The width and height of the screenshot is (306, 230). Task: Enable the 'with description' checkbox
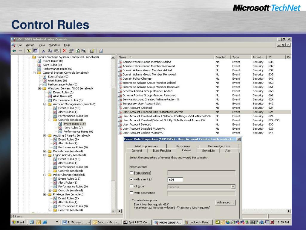pos(131,193)
